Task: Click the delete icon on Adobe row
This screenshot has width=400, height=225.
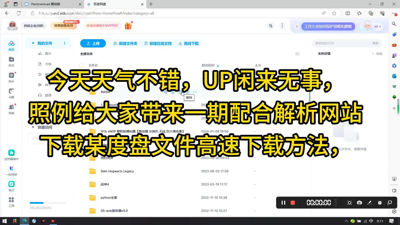Action: pyautogui.click(x=180, y=92)
